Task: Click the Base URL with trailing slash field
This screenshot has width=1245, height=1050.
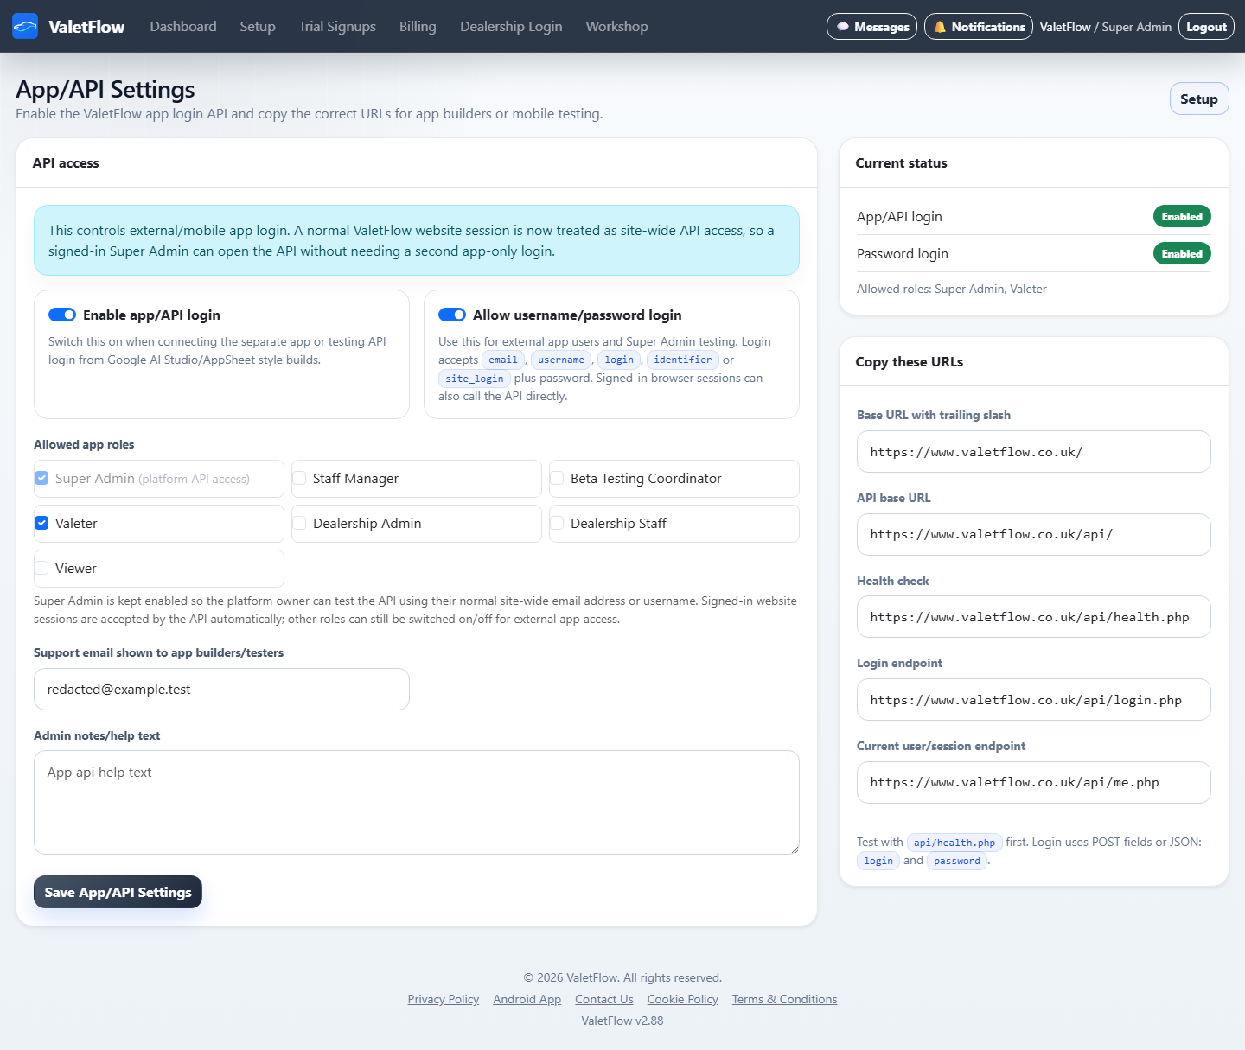Action: (x=1033, y=451)
